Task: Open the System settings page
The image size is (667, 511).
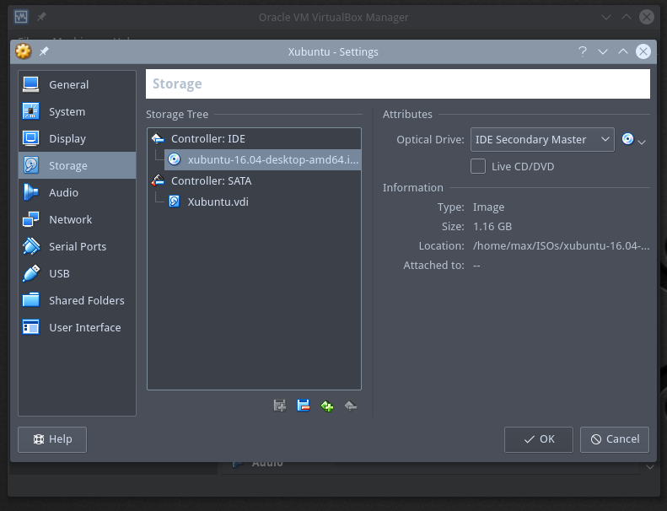Action: pyautogui.click(x=77, y=111)
